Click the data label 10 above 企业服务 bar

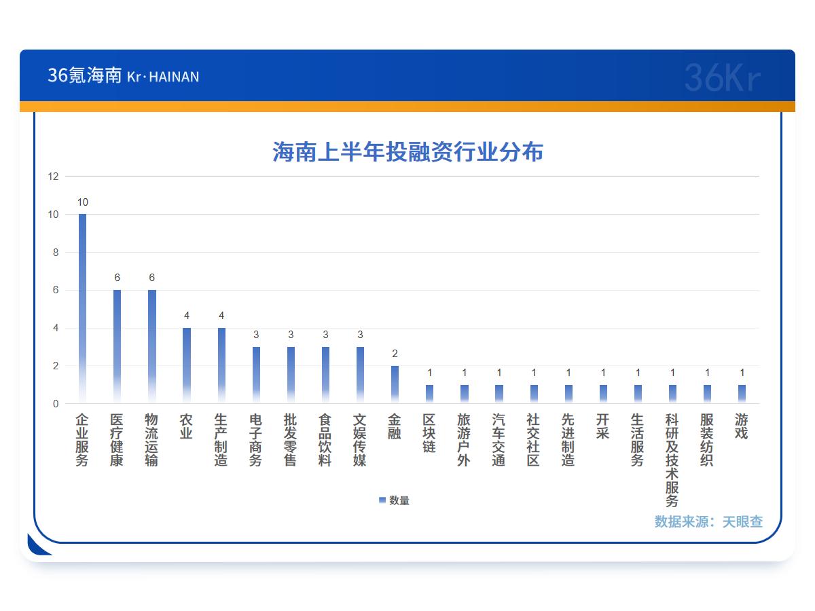click(82, 202)
